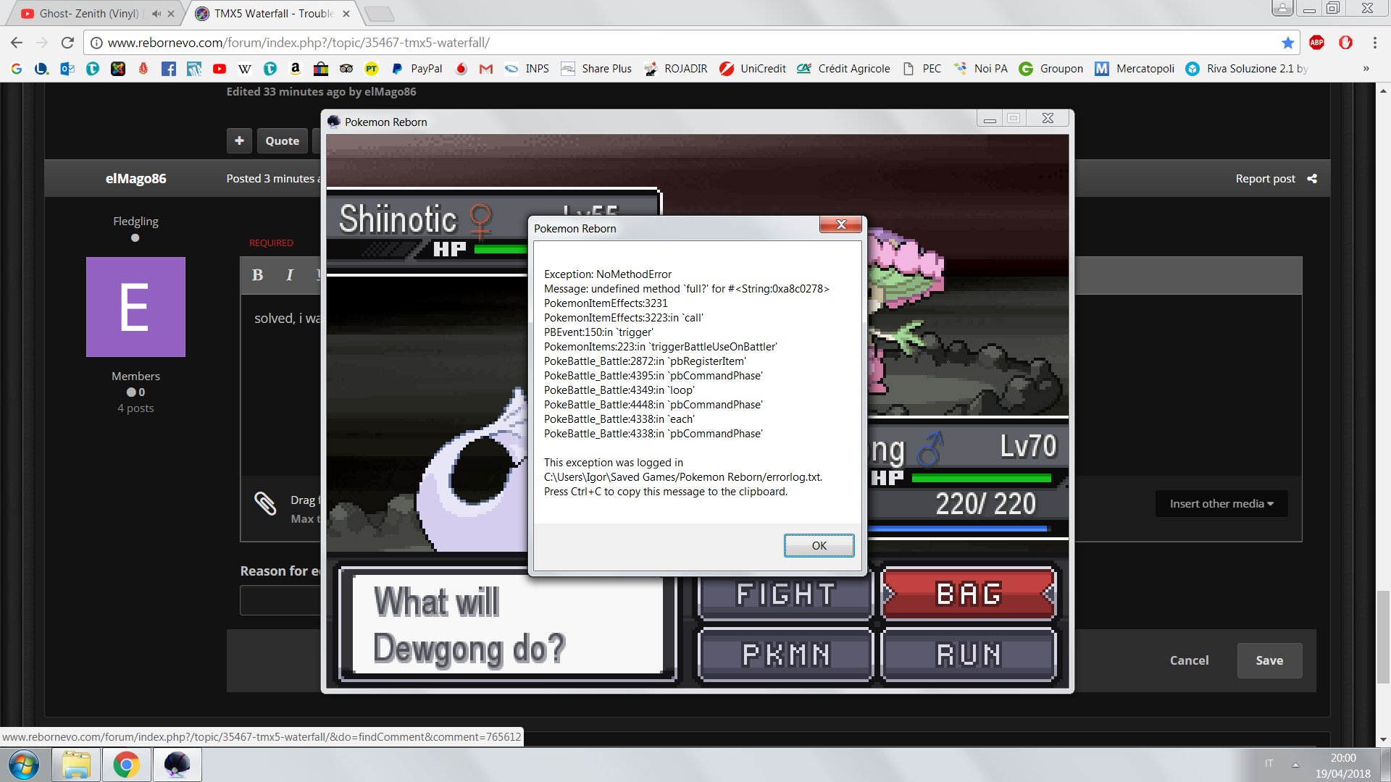Click the OK button in error dialog
The width and height of the screenshot is (1391, 782).
[x=819, y=545]
